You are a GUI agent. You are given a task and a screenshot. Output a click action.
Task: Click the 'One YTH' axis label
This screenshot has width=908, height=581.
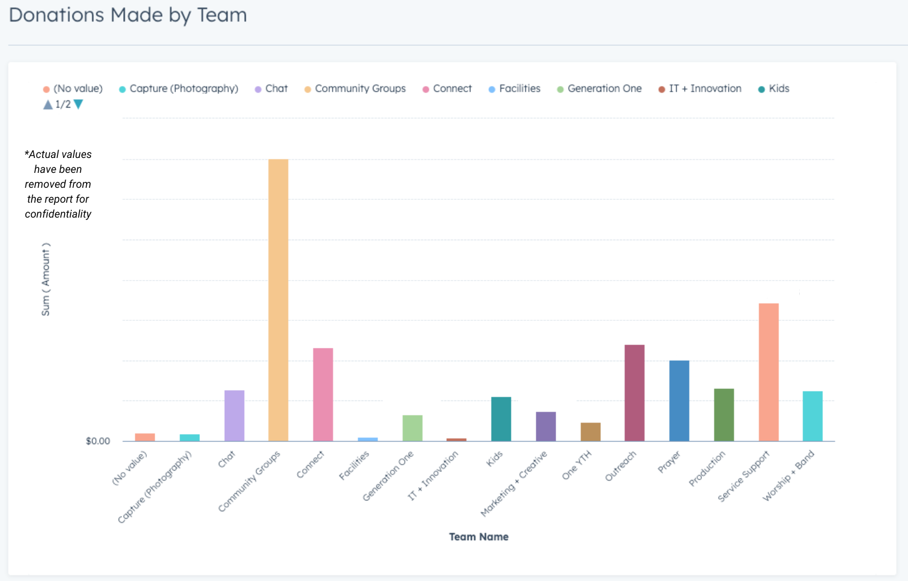577,465
